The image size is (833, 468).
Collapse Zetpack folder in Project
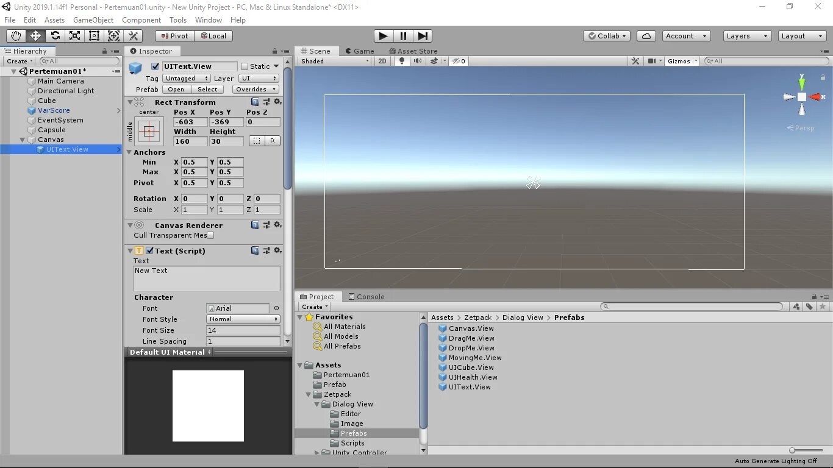point(309,394)
